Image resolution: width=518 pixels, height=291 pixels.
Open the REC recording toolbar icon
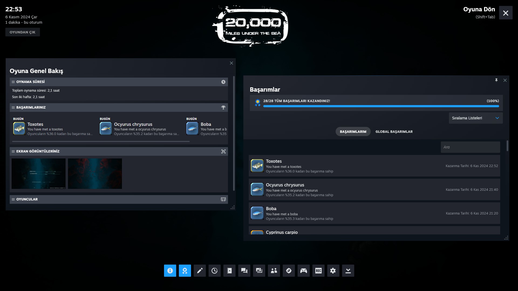click(x=318, y=271)
